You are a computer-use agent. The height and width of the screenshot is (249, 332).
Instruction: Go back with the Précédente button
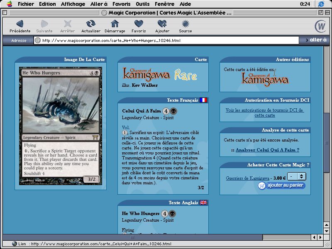pyautogui.click(x=20, y=26)
